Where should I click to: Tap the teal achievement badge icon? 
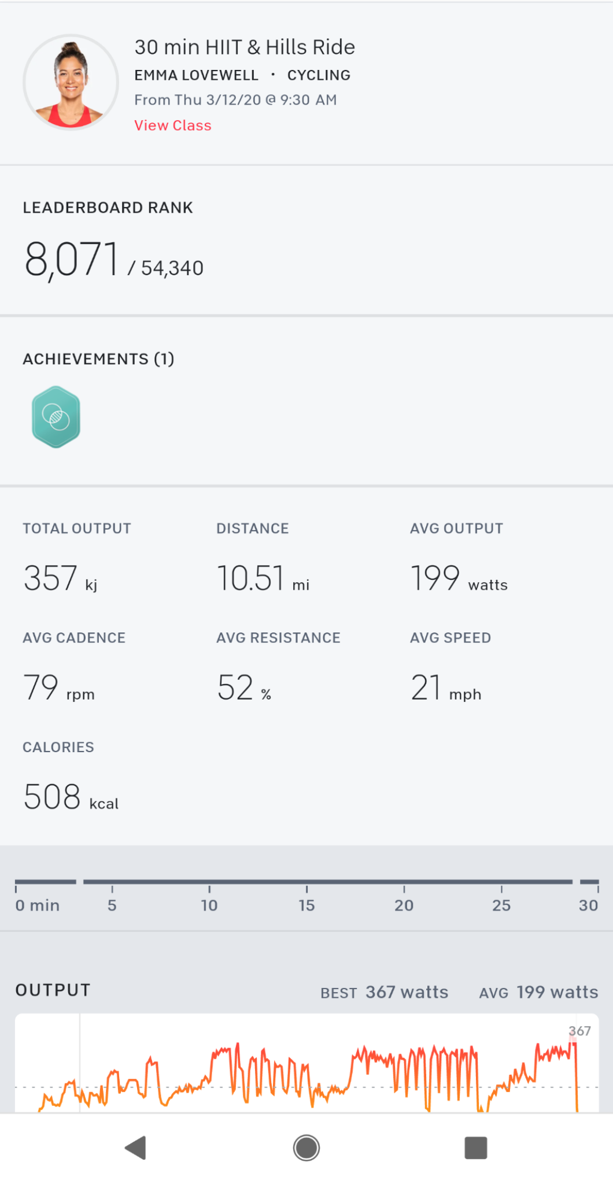(56, 417)
